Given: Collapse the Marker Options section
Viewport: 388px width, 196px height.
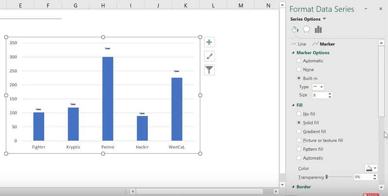Looking at the screenshot, I should tap(293, 52).
